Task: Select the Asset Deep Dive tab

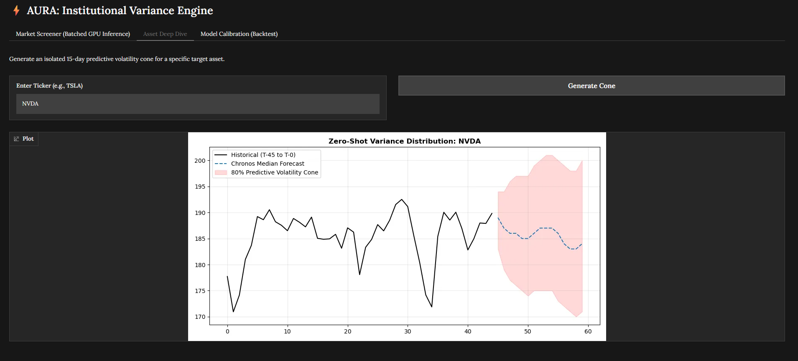Action: [x=165, y=34]
